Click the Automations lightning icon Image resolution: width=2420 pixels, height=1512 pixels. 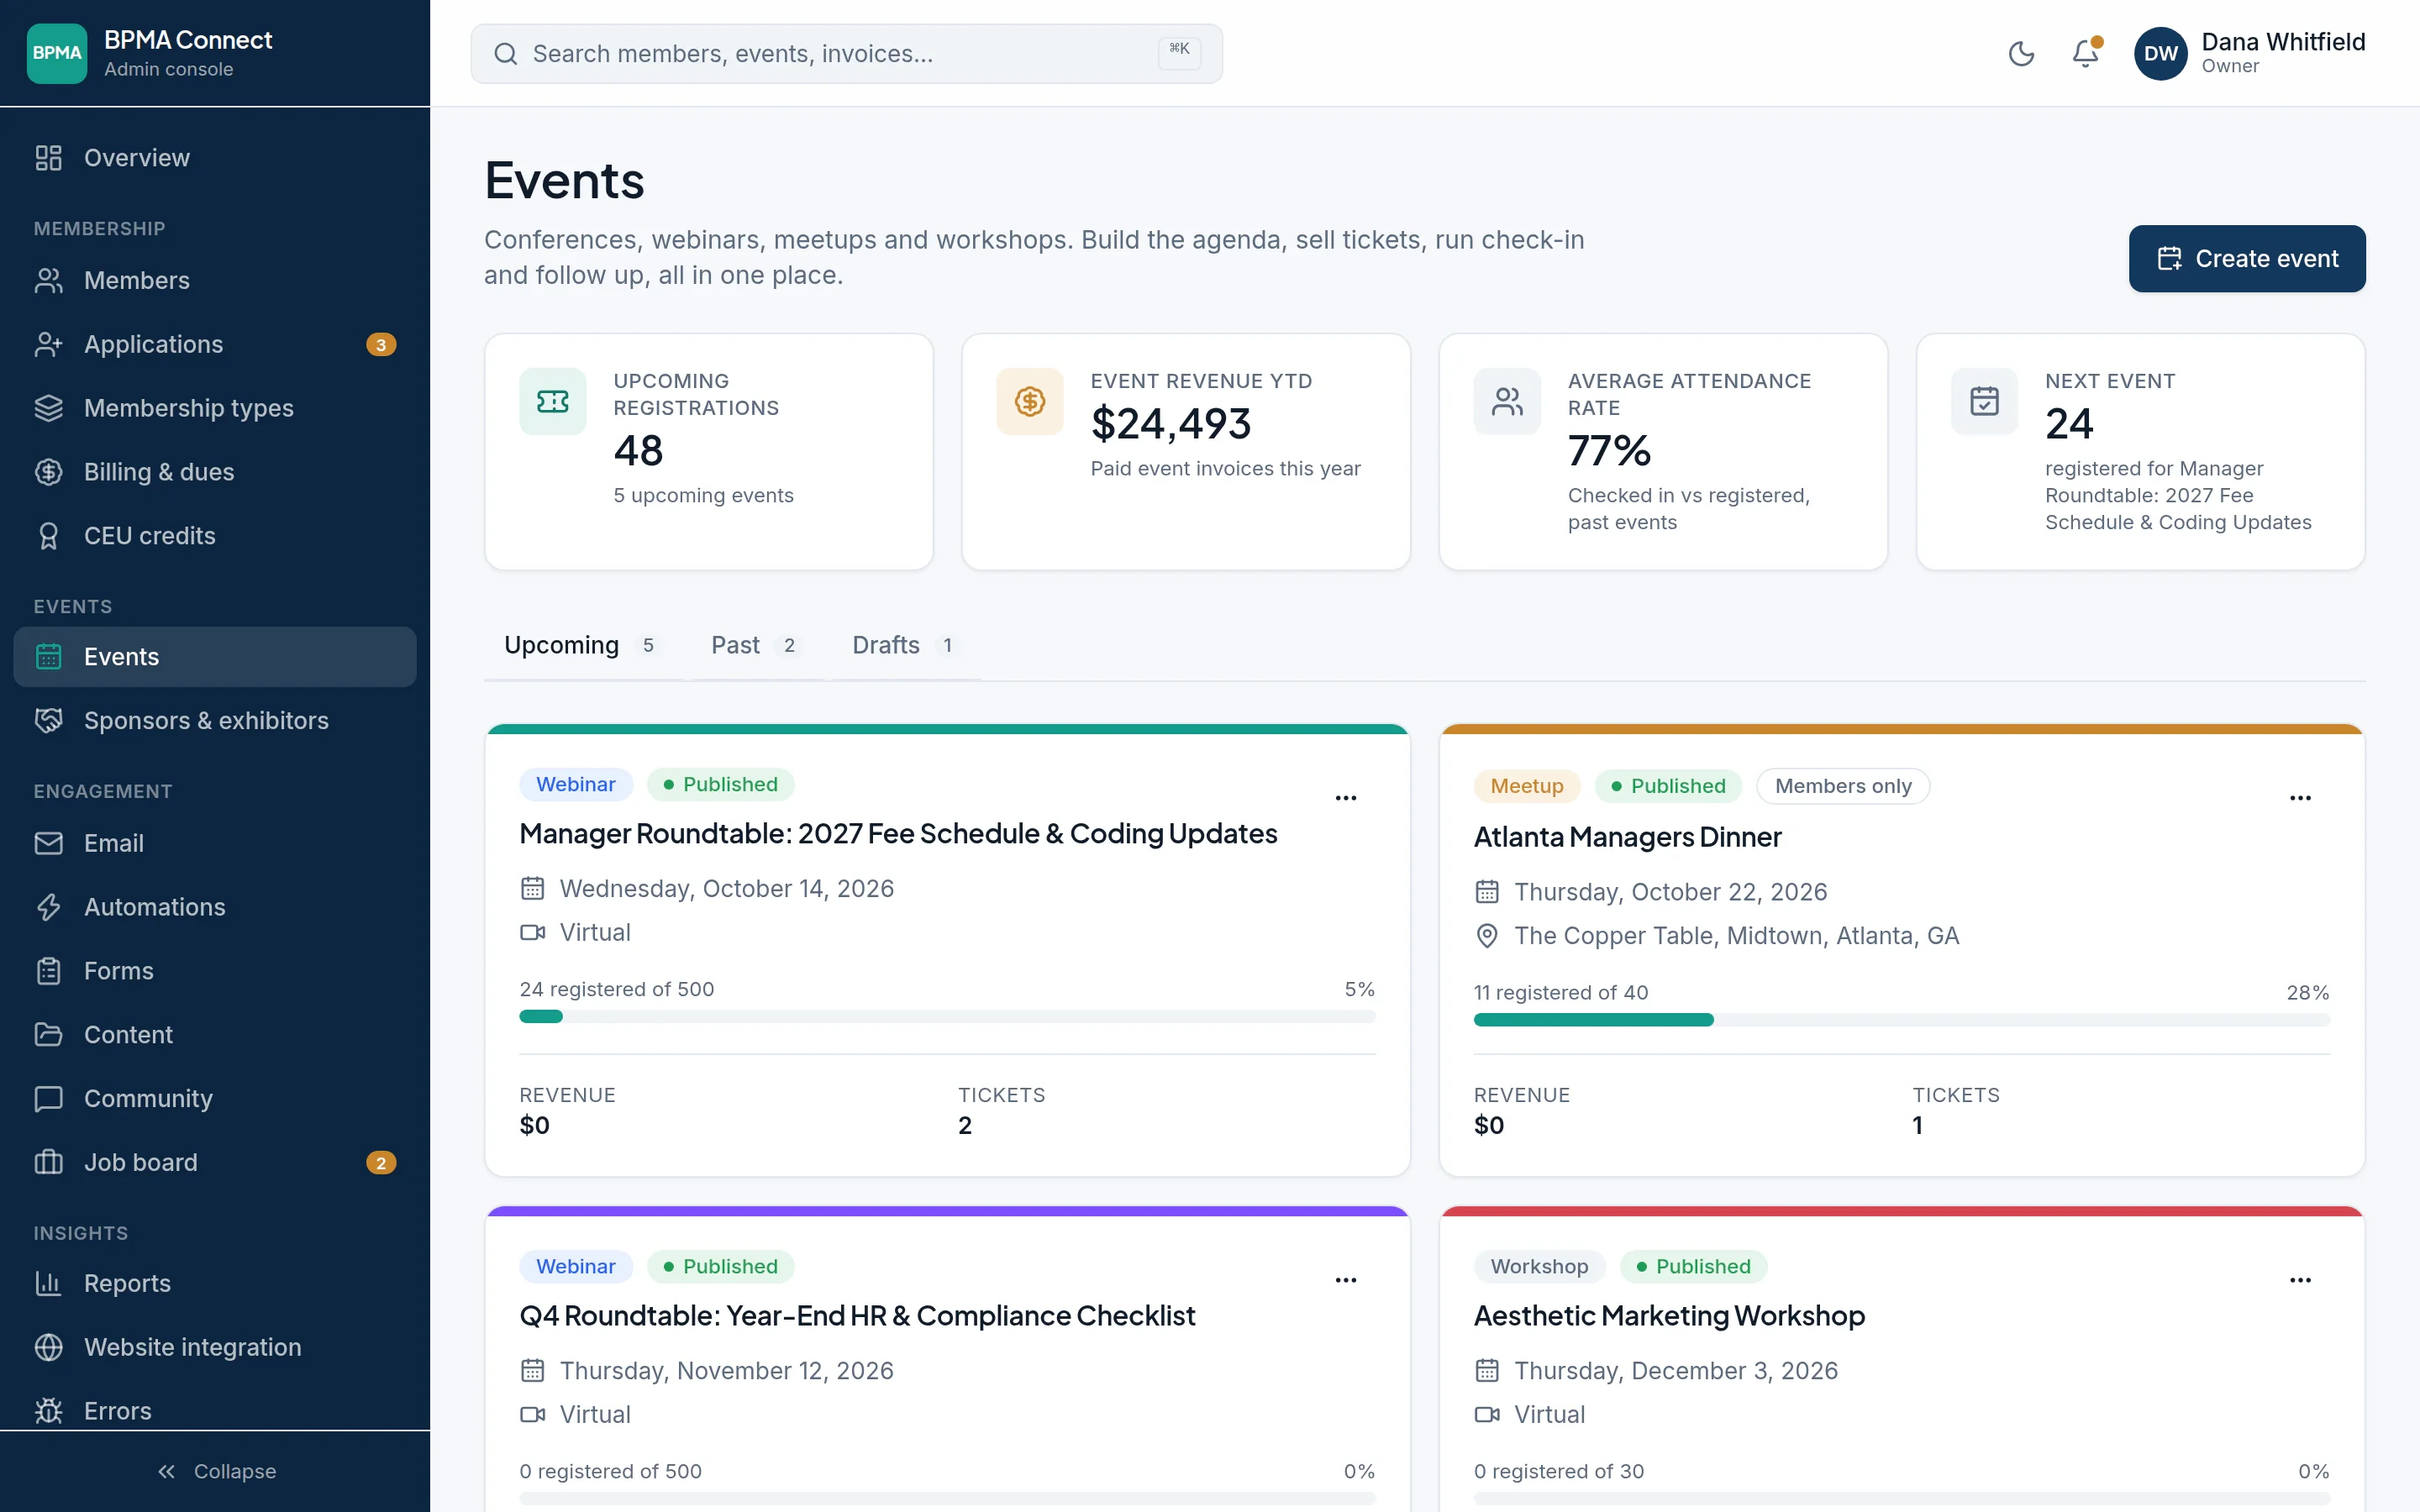pos(49,908)
